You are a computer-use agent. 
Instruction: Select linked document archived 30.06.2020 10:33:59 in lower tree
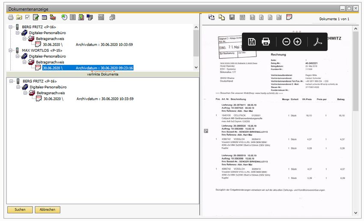click(89, 99)
